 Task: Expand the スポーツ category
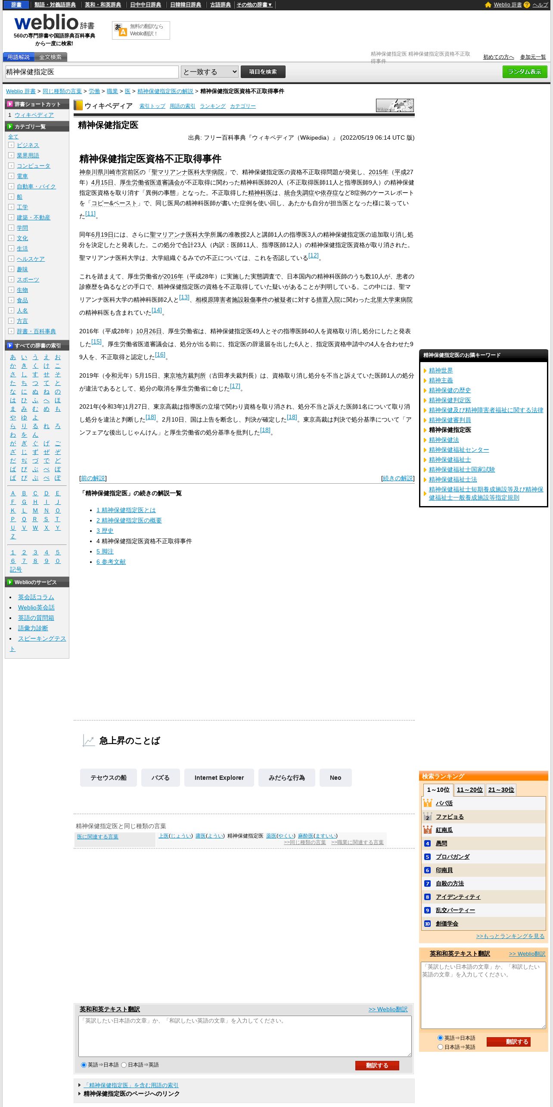pos(11,279)
